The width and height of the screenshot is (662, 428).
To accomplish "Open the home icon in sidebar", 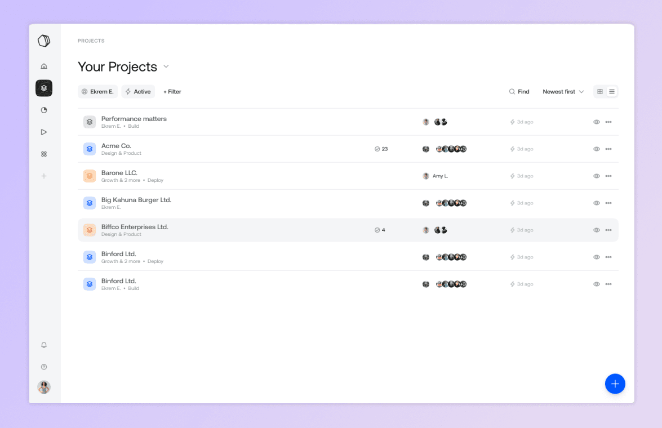I will 44,66.
